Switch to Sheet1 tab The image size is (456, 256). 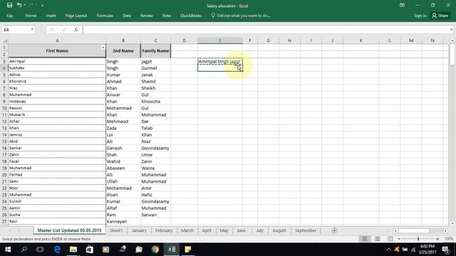[116, 230]
